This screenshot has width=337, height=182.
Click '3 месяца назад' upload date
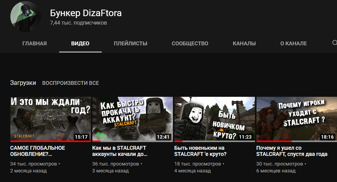[110, 171]
